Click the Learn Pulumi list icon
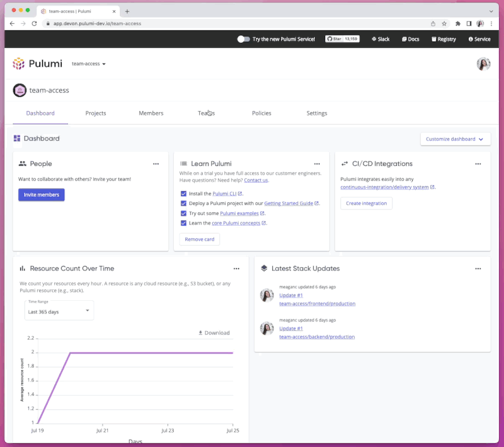This screenshot has height=447, width=504. click(183, 164)
